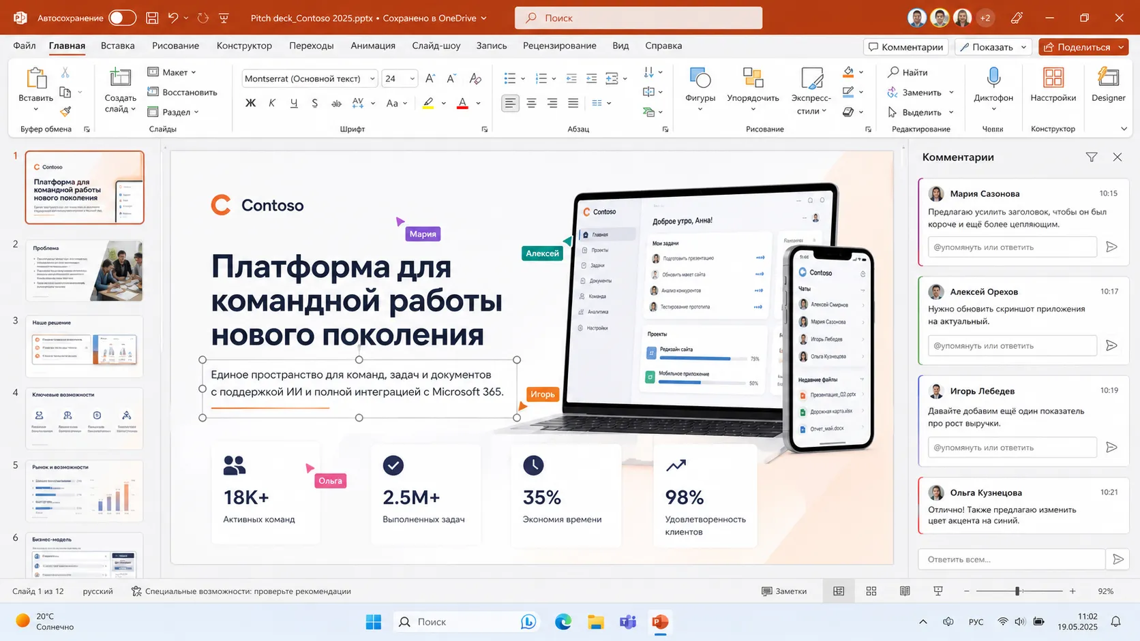Toggle italic formatting (К)

click(272, 103)
